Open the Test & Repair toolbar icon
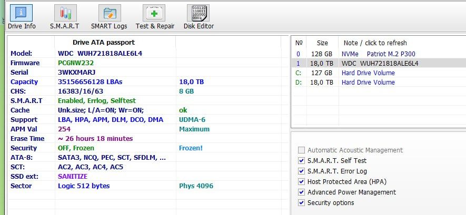Screen dimensions: 466x215 point(154,13)
